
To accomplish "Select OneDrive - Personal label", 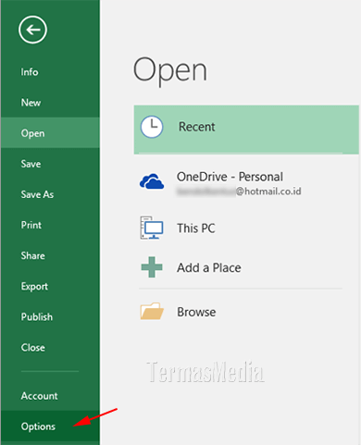I will click(x=230, y=177).
